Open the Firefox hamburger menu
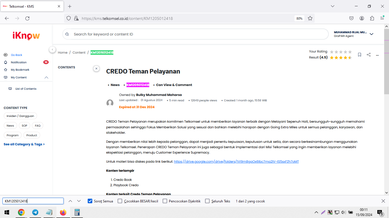 point(382,18)
